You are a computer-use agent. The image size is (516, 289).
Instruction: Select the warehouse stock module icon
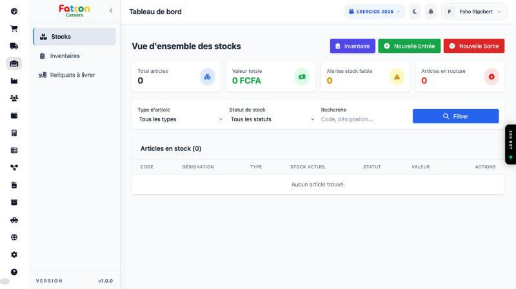coord(14,63)
